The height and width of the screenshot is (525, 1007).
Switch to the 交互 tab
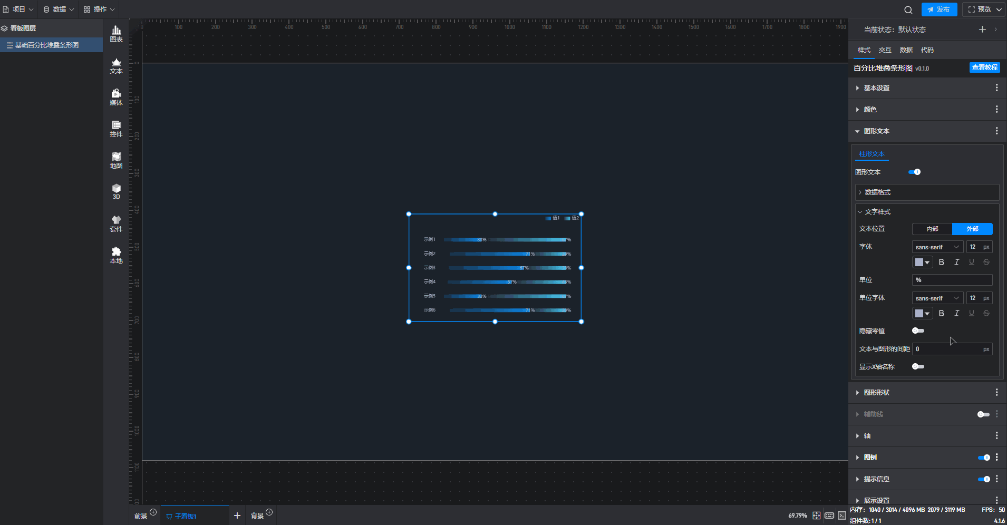[x=885, y=50]
